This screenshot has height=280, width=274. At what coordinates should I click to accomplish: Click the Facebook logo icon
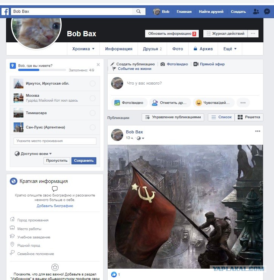[x=5, y=12]
